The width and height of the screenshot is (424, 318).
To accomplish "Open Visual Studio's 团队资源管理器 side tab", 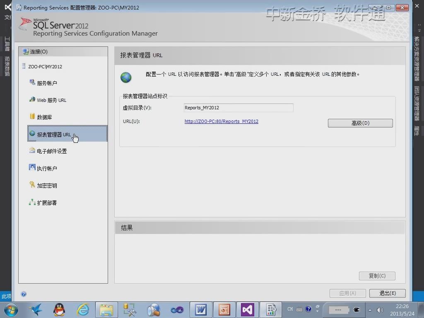I will tap(417, 103).
